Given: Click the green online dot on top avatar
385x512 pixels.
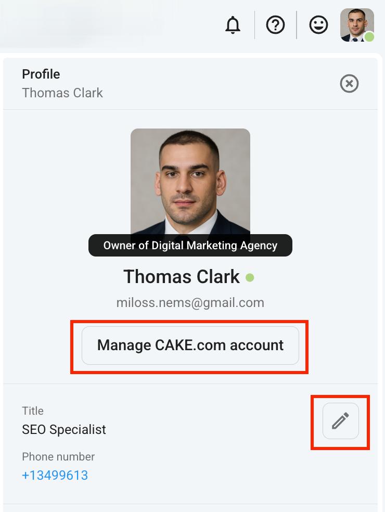Looking at the screenshot, I should (x=369, y=37).
